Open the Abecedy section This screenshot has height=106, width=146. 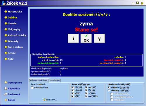tap(13, 41)
